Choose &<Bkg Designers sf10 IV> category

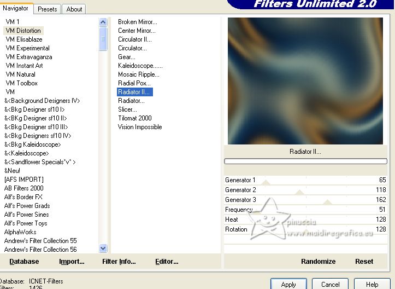(x=38, y=136)
